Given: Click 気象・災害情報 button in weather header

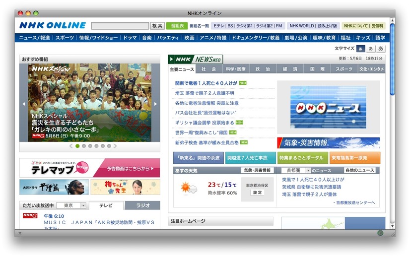Looking at the screenshot, I should (257, 170).
